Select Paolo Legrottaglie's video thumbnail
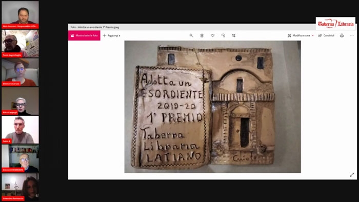The width and height of the screenshot is (359, 202). click(20, 44)
